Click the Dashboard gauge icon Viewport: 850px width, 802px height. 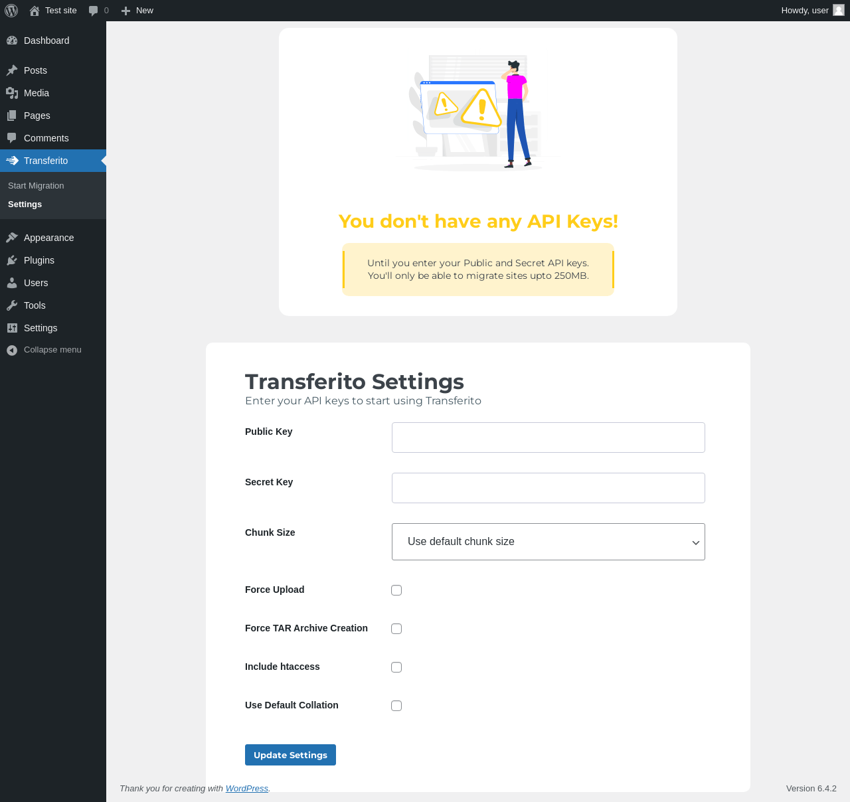pyautogui.click(x=12, y=40)
